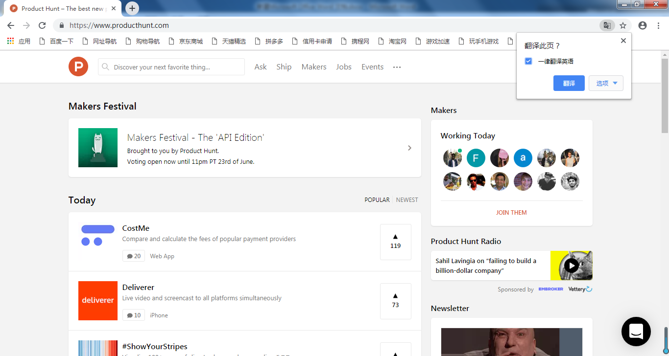
Task: Open the 百度一下 bookmark
Action: click(56, 41)
